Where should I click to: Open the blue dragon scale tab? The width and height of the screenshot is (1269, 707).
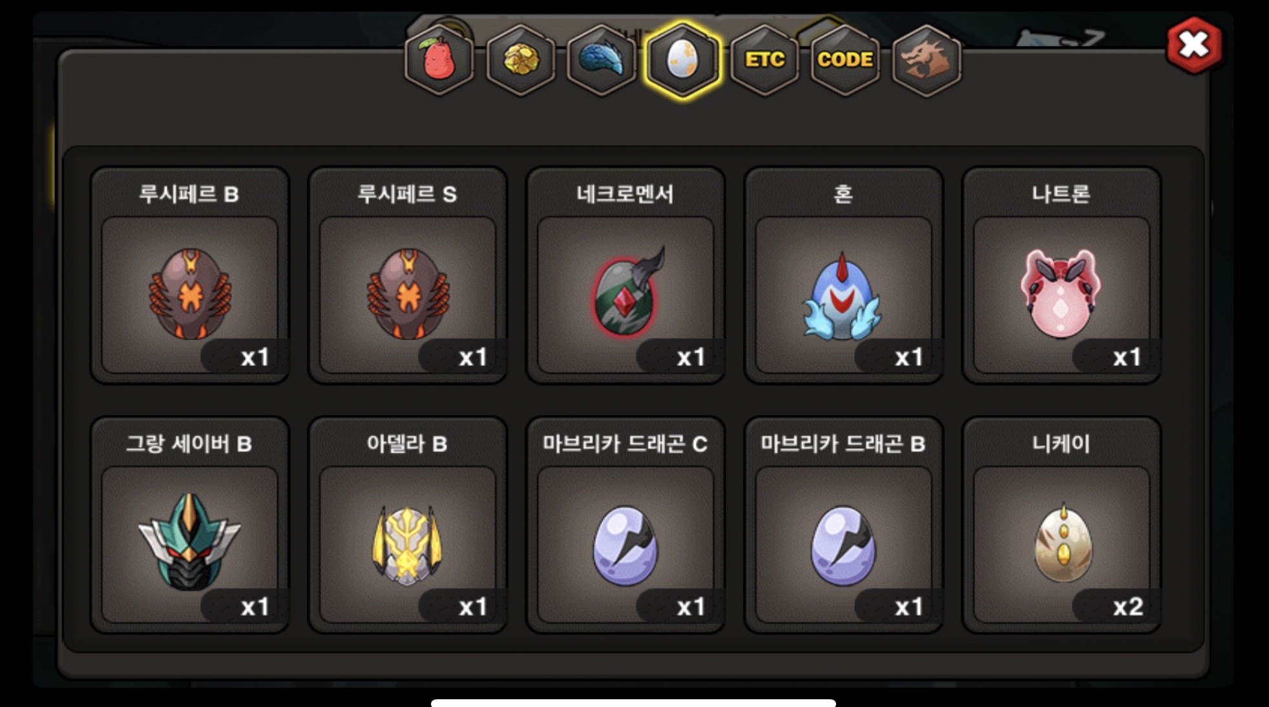(602, 60)
